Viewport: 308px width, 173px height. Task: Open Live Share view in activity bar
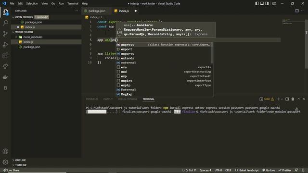(x=5, y=66)
